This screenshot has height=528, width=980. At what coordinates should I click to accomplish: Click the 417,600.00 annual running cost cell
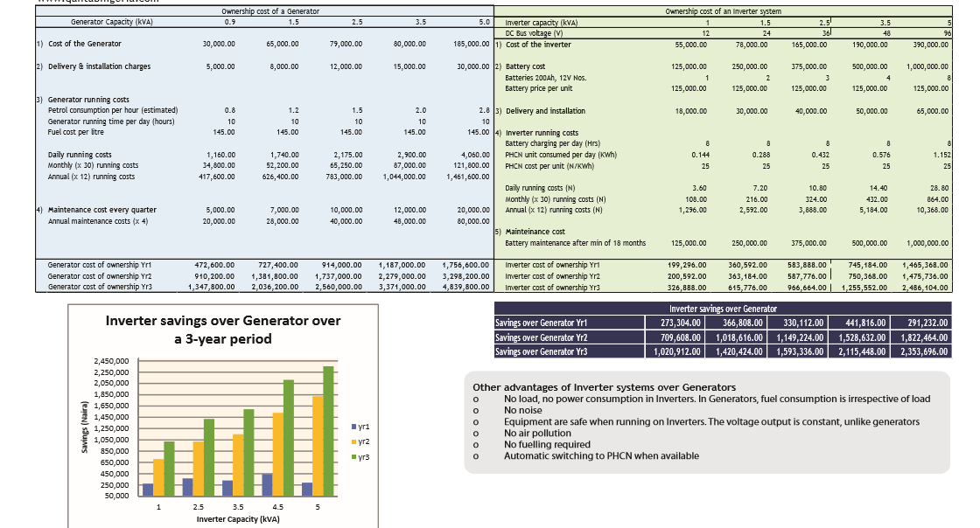[217, 177]
